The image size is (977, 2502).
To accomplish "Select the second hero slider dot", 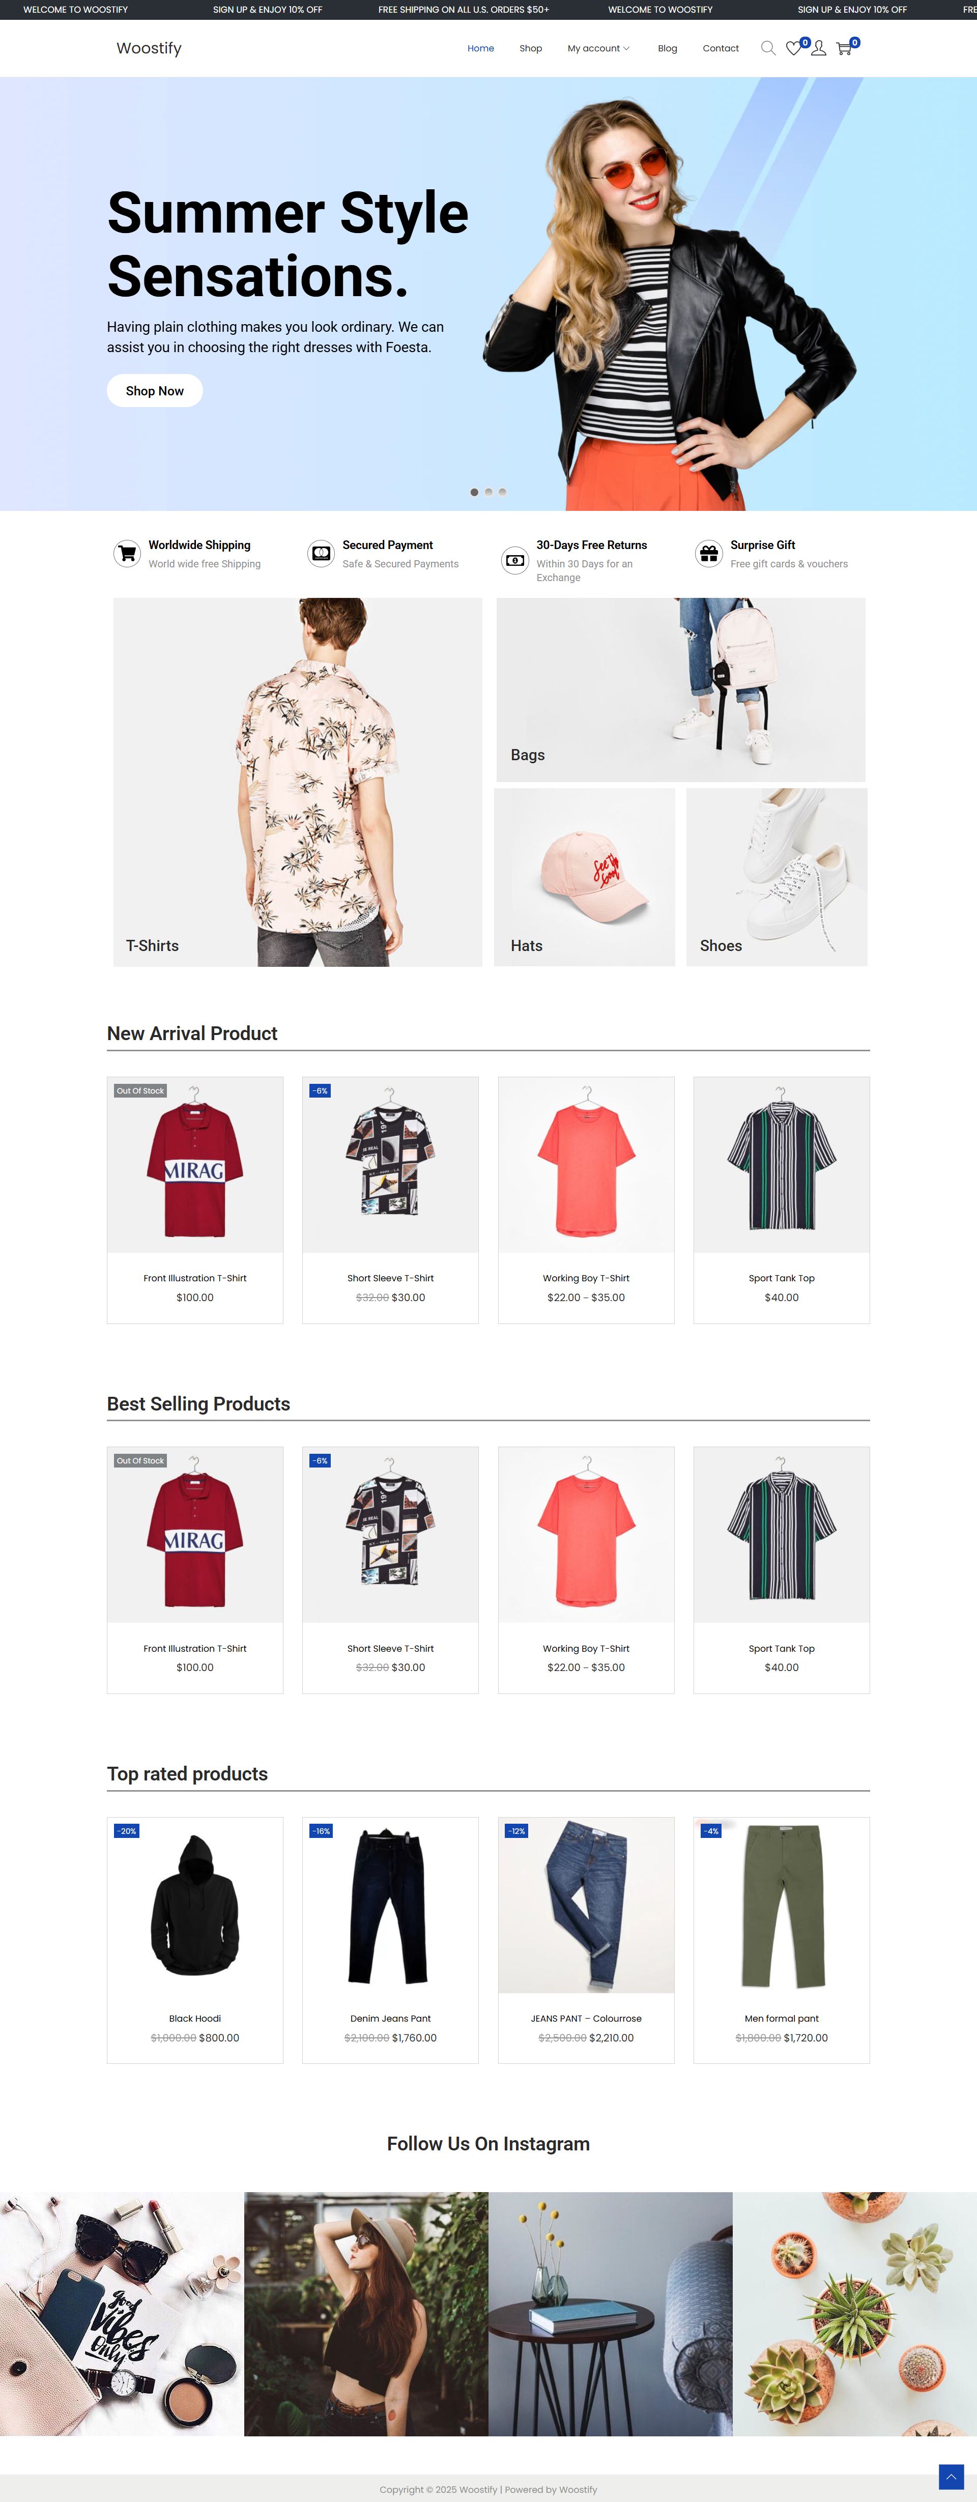I will [489, 493].
